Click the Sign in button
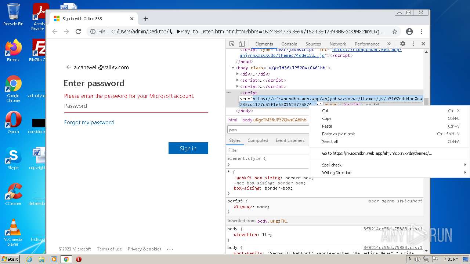Viewport: 470px width, 264px height. (188, 148)
